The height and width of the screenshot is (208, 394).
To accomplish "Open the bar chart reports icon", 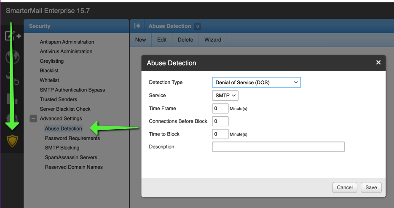I will click(12, 99).
